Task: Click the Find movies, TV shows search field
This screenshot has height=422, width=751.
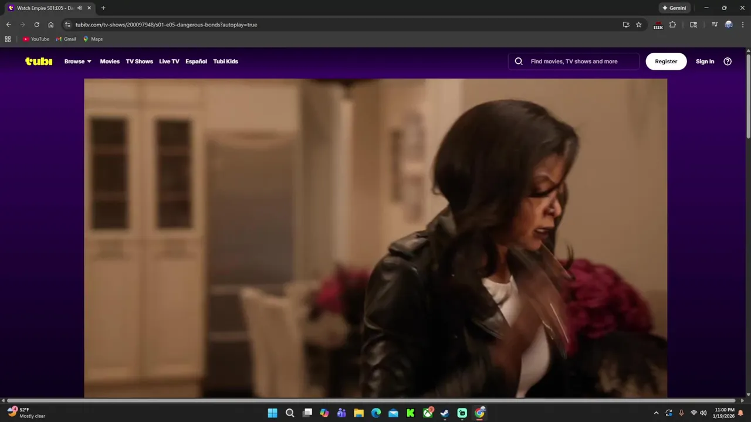Action: (574, 61)
